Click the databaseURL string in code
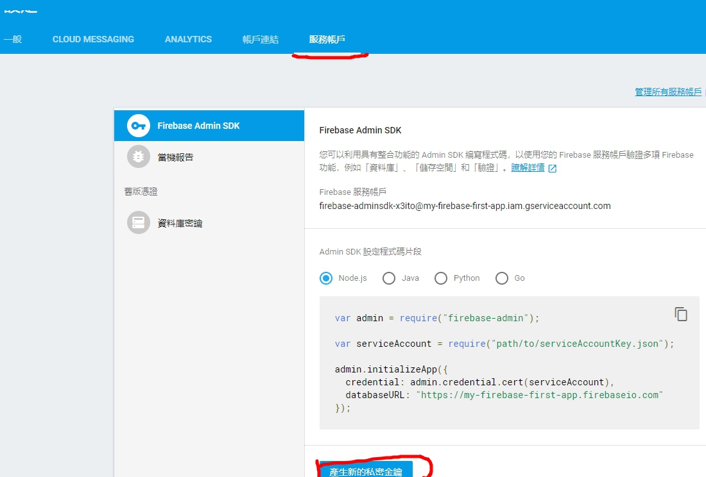 [539, 395]
